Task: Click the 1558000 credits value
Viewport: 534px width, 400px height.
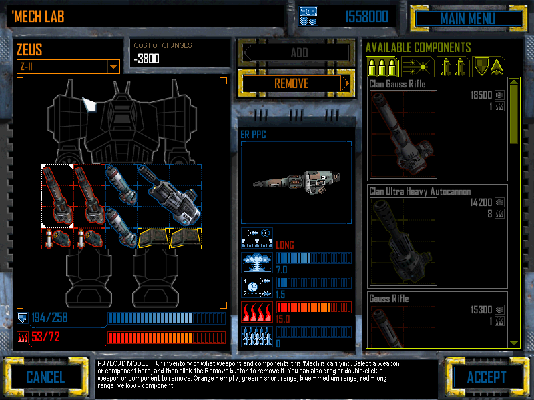Action: (x=366, y=16)
